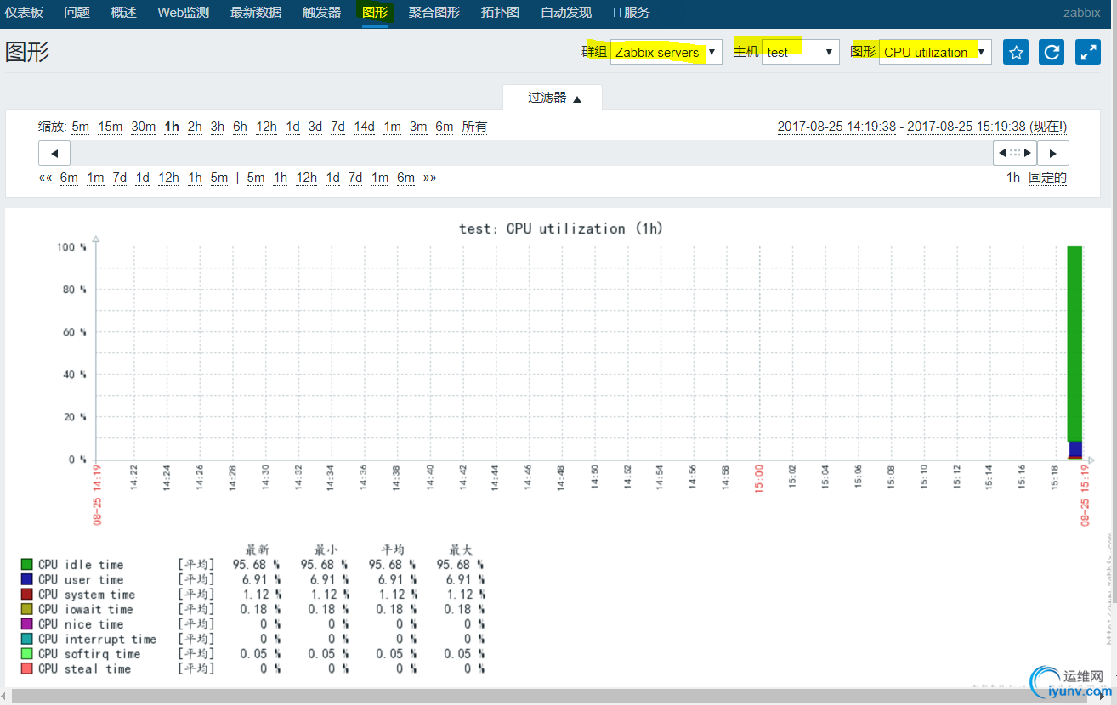
Task: Select the highlighted 图形 navigation tab
Action: [375, 13]
